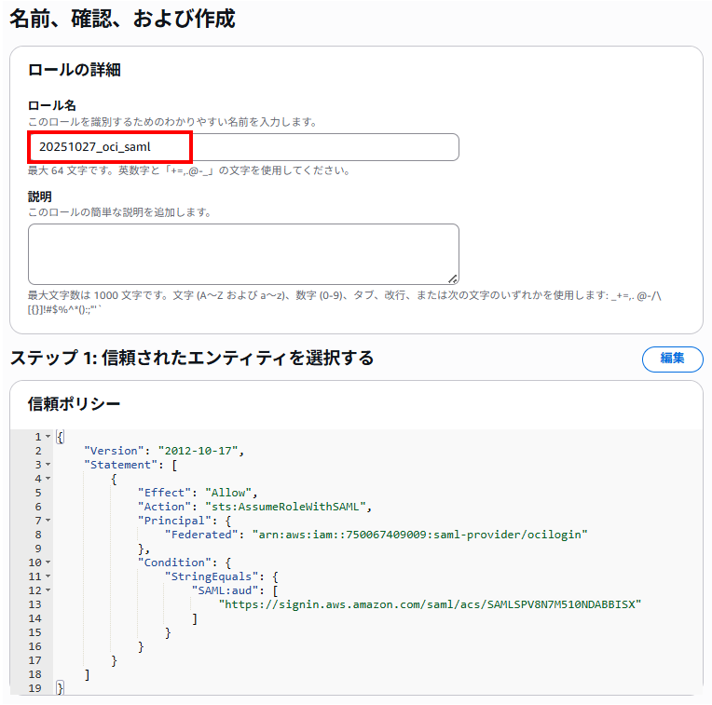
Task: Click the role name input field
Action: [242, 147]
